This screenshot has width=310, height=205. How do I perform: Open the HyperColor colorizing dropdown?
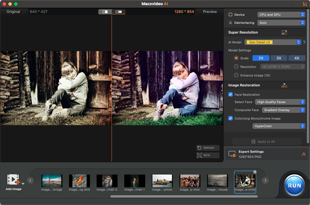[x=279, y=126]
